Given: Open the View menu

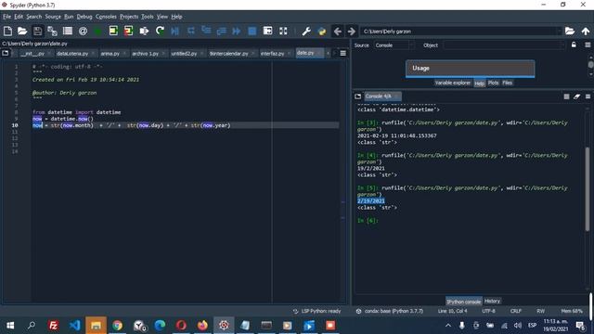Looking at the screenshot, I should click(162, 17).
